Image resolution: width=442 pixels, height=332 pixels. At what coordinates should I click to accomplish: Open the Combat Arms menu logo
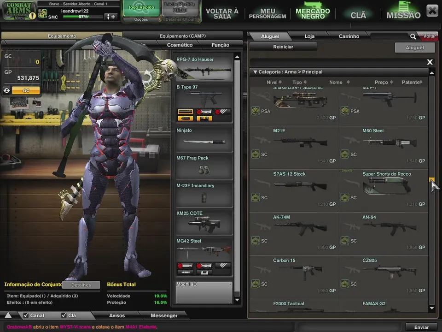pyautogui.click(x=18, y=10)
